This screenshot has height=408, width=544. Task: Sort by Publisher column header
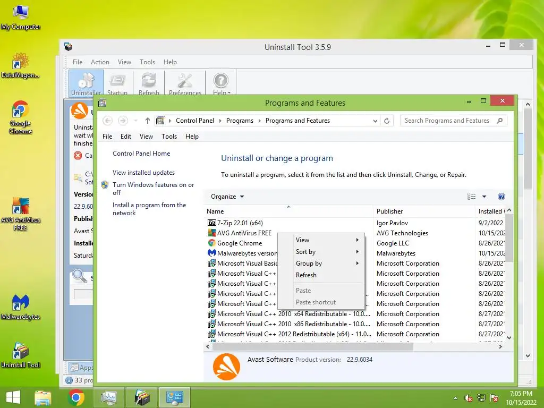coord(424,211)
